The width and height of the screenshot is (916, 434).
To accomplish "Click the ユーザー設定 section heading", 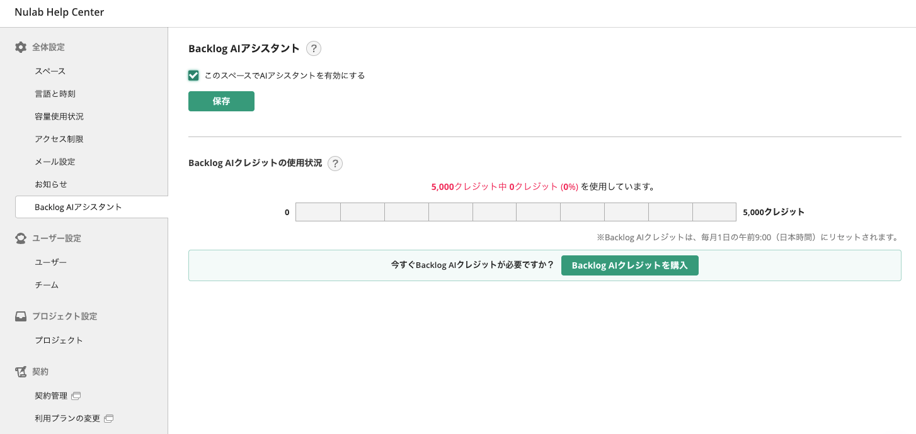I will tap(57, 238).
